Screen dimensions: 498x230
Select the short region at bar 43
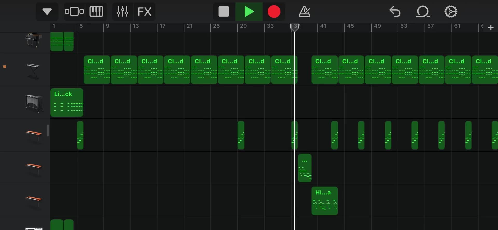coord(334,135)
